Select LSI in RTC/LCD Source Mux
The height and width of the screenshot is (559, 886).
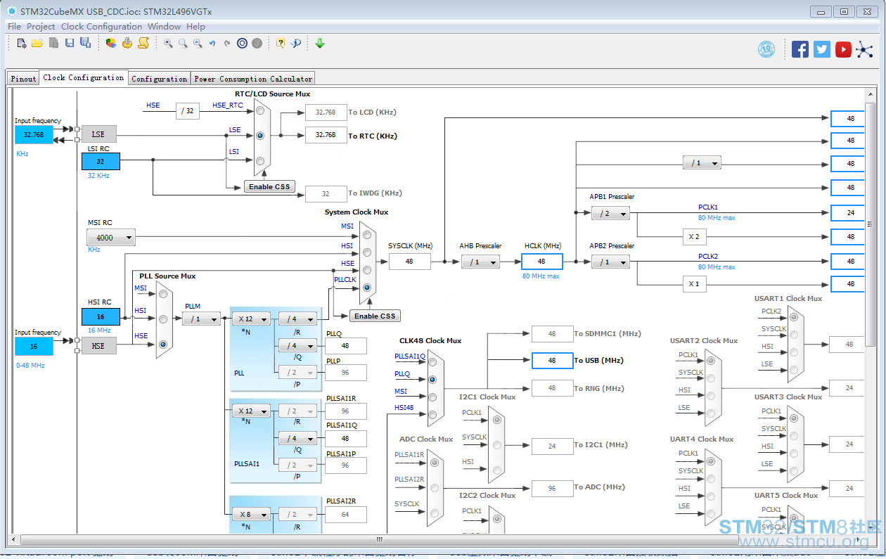click(x=260, y=161)
